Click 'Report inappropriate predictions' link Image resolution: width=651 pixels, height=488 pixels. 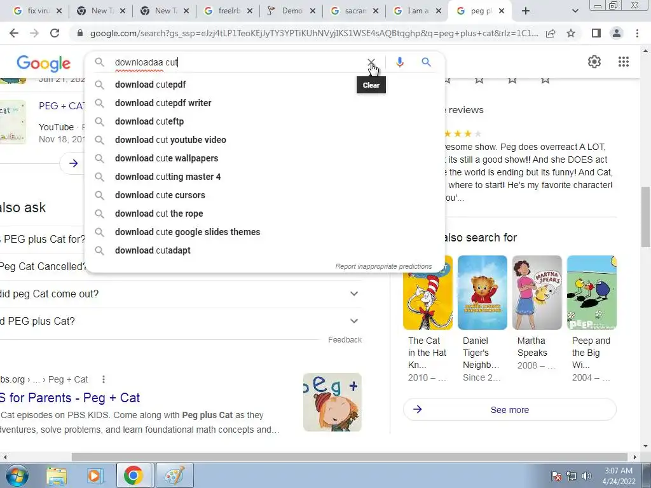[383, 266]
